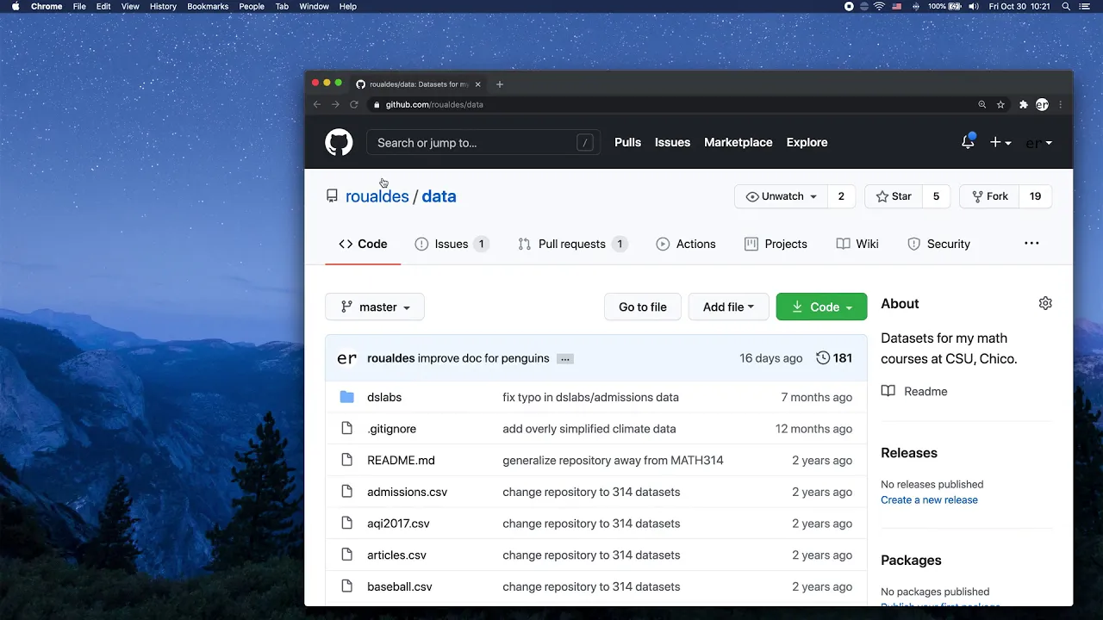Viewport: 1103px width, 620px height.
Task: Expand the repository tabs overflow menu
Action: point(1031,244)
